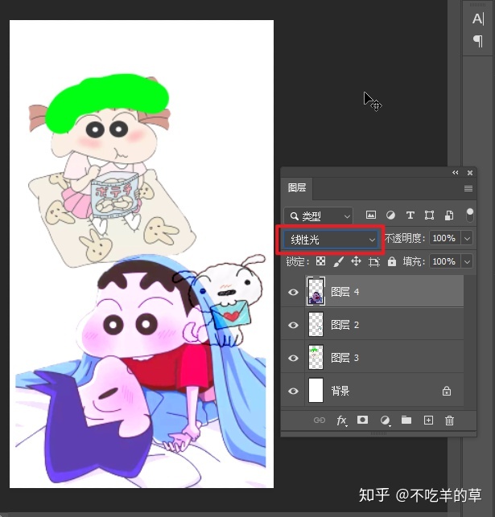The height and width of the screenshot is (517, 495).
Task: Create new fill or adjustment layer
Action: pyautogui.click(x=385, y=421)
